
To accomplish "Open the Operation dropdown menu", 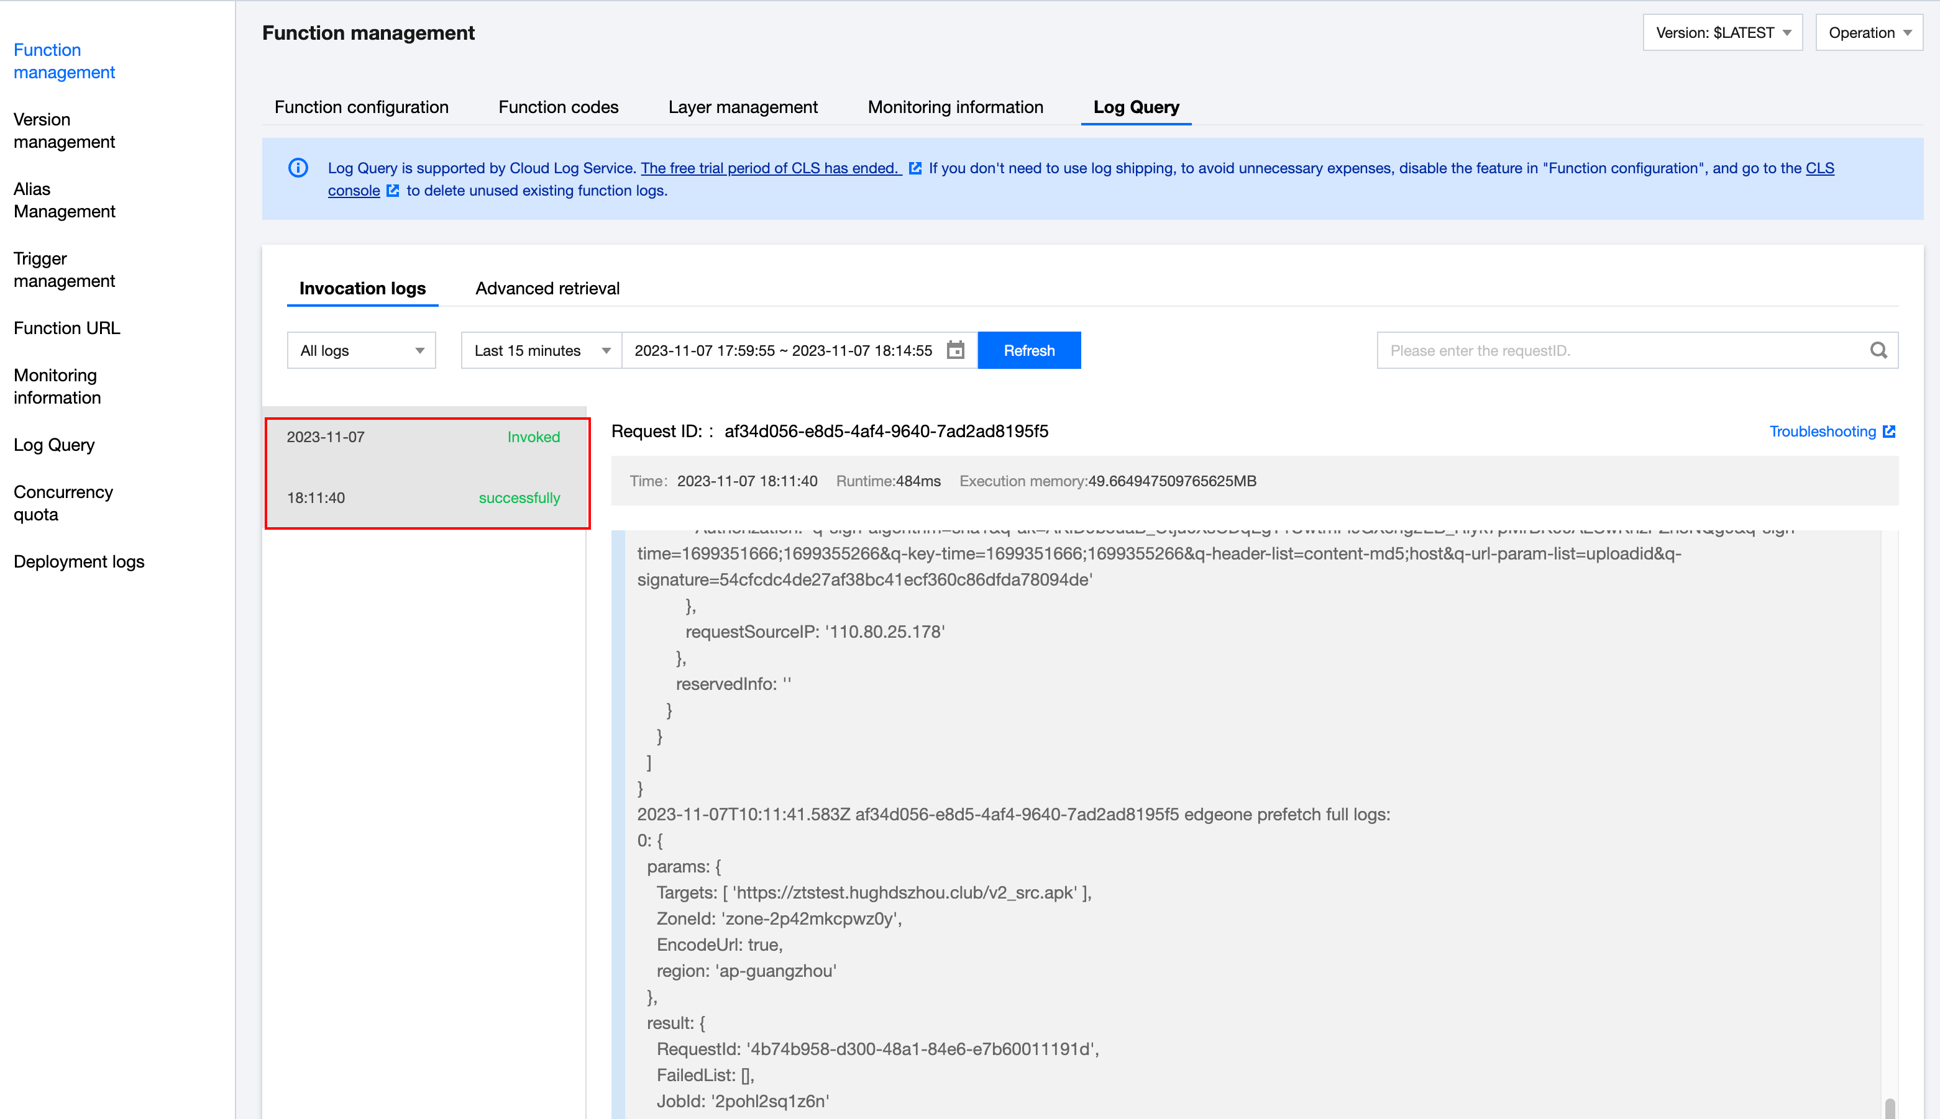I will coord(1869,33).
